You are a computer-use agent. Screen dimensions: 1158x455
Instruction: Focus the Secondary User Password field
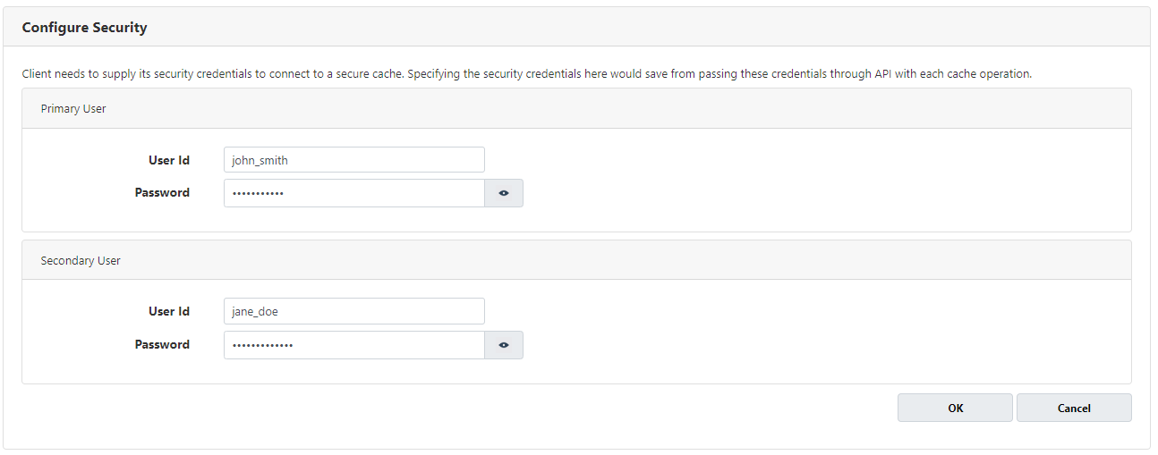(354, 345)
